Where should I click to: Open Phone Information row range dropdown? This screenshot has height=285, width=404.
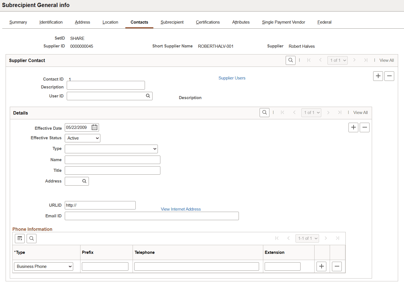coord(307,238)
